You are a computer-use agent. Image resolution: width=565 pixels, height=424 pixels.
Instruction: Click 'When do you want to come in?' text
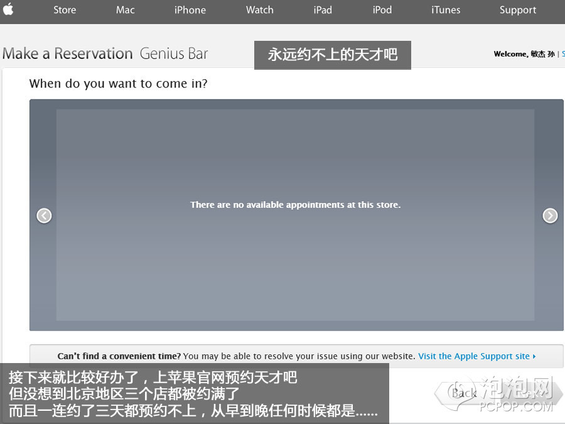118,84
